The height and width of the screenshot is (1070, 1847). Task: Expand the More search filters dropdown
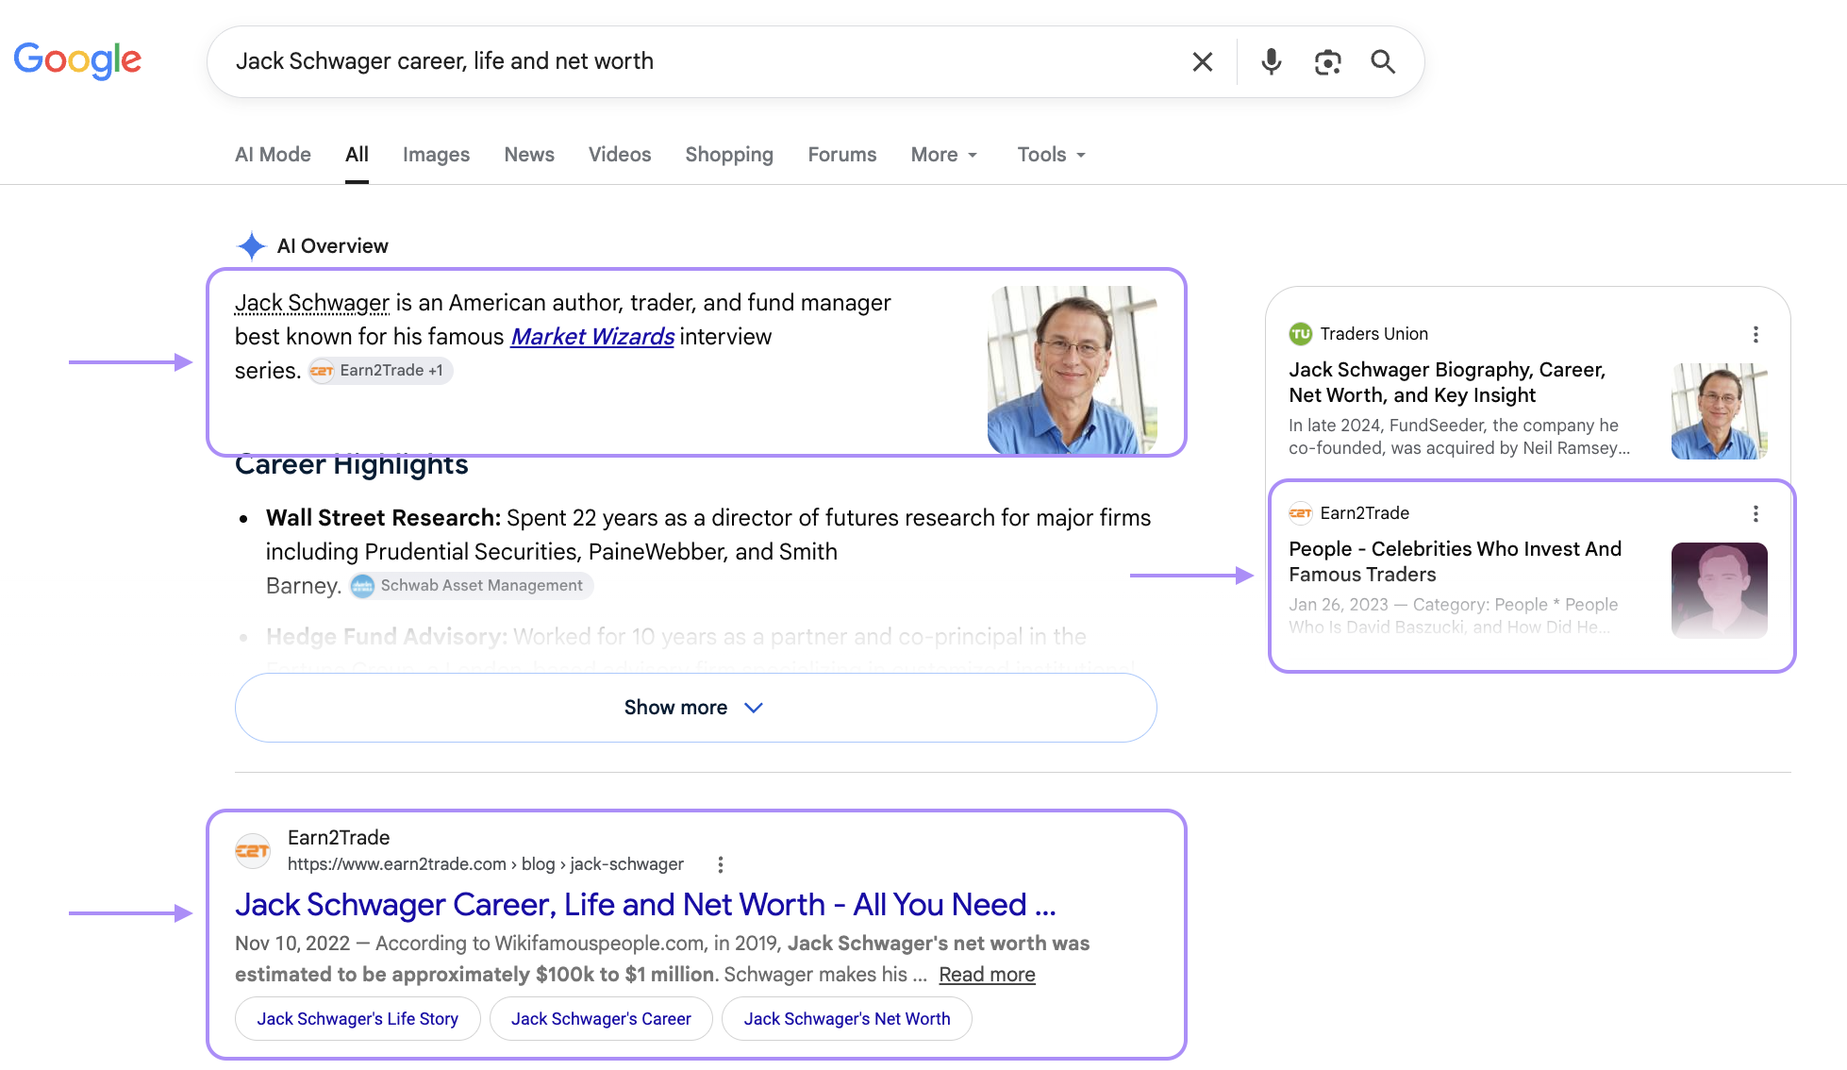(944, 155)
